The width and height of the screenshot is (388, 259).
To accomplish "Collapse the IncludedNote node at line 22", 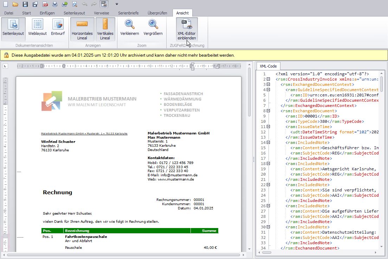I will coord(268,185).
